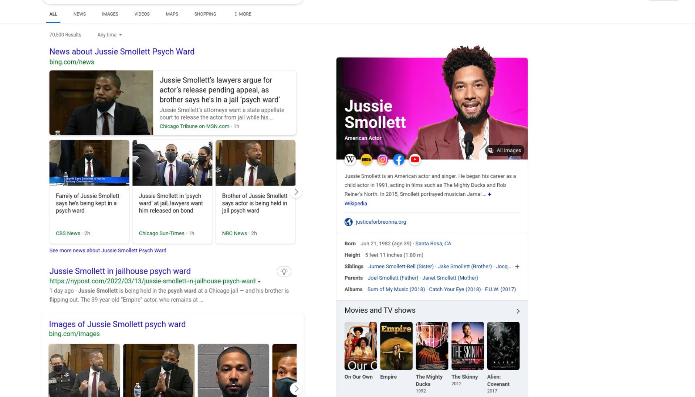The height and width of the screenshot is (397, 695).
Task: Open the Facebook profile icon
Action: click(399, 159)
